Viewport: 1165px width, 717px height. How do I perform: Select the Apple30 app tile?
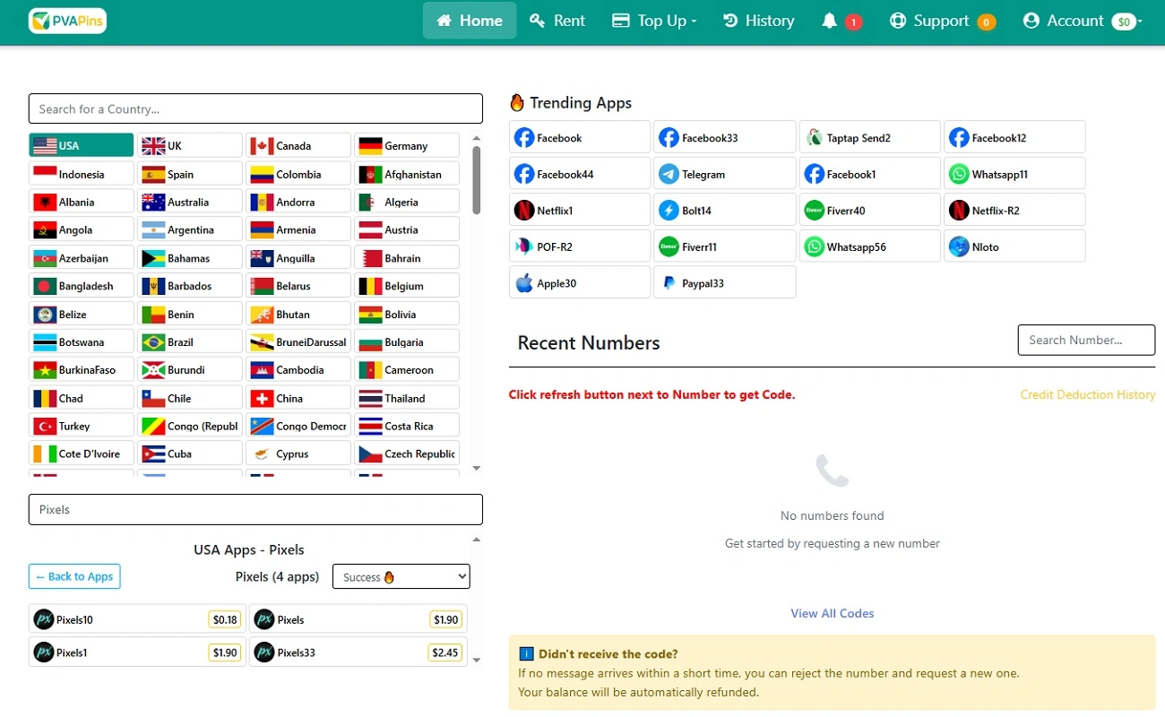click(x=579, y=282)
